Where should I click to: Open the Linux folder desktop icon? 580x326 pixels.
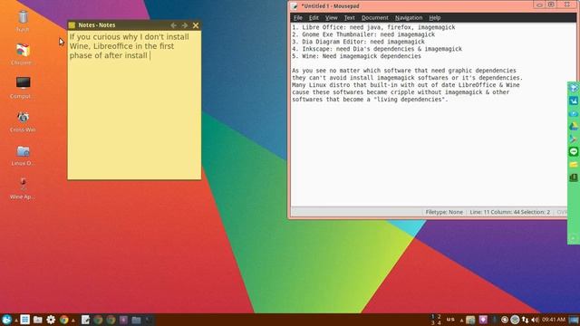point(23,155)
